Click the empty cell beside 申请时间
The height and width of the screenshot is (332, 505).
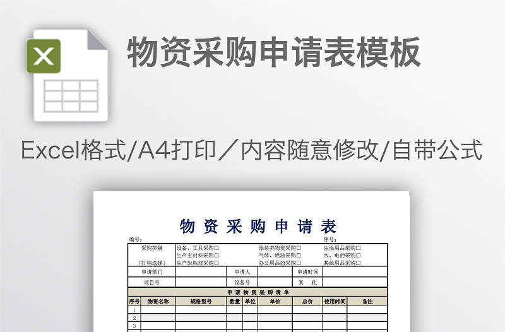click(355, 272)
